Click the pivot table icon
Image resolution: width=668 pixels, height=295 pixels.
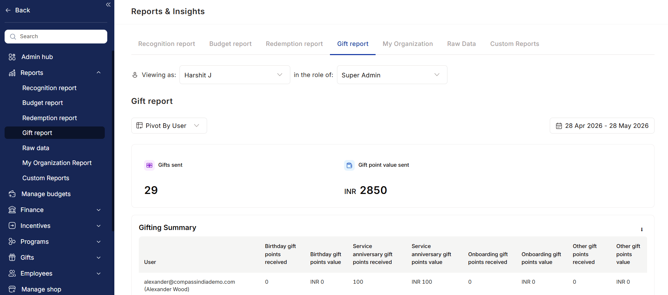(x=139, y=125)
